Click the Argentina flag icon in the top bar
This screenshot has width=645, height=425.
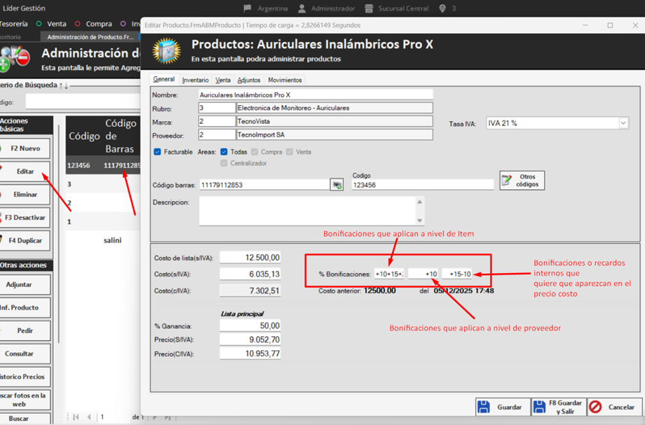248,9
